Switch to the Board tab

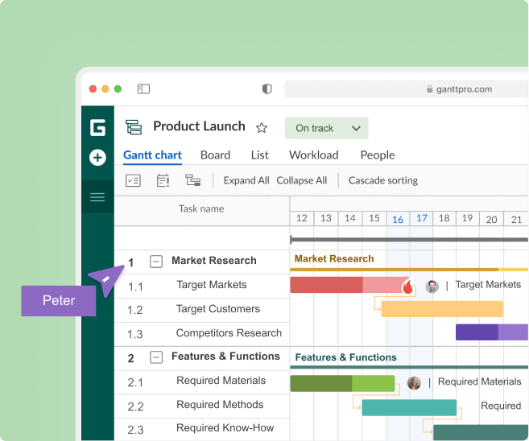tap(215, 155)
